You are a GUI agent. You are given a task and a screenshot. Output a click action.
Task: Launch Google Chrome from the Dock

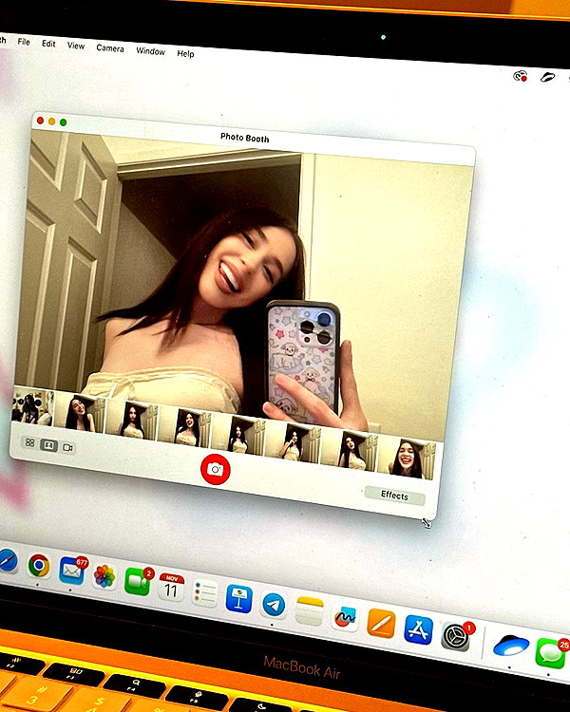click(39, 566)
